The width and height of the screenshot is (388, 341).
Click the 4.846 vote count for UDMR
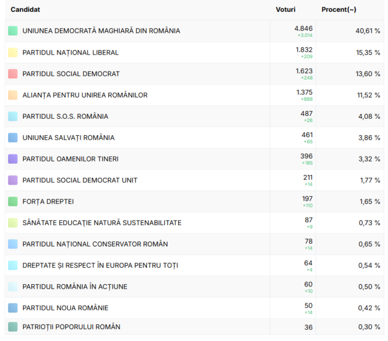point(303,28)
